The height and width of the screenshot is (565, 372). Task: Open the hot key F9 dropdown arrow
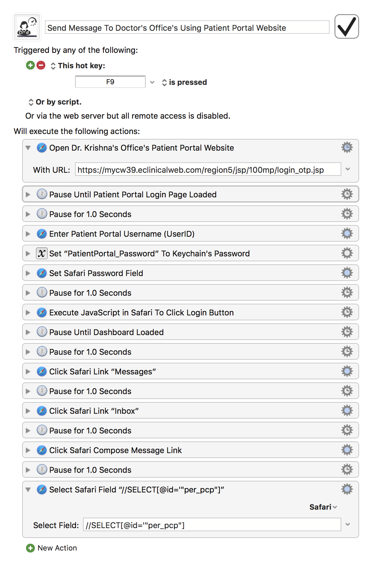(152, 82)
